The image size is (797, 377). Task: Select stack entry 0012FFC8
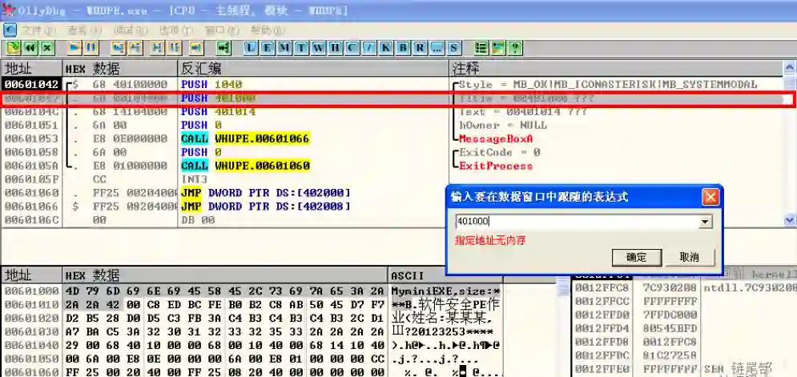point(603,287)
